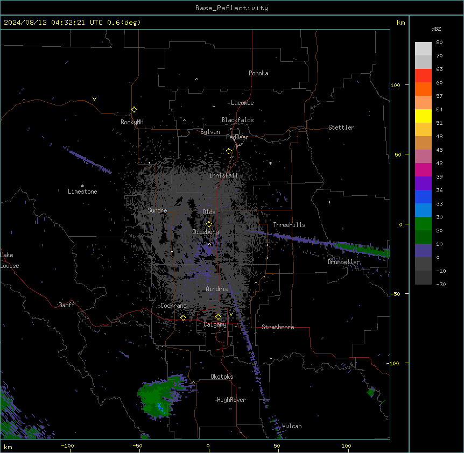464x453 pixels.
Task: Click the Limestone label
Action: click(82, 192)
